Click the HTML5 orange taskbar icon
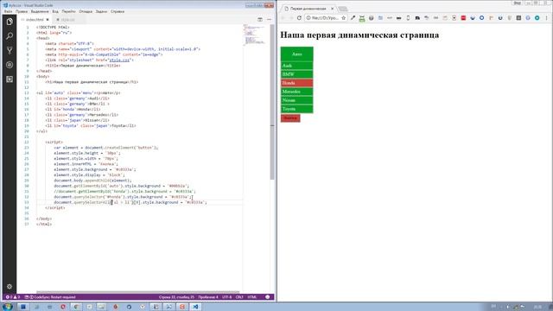The image size is (553, 311). (x=182, y=307)
